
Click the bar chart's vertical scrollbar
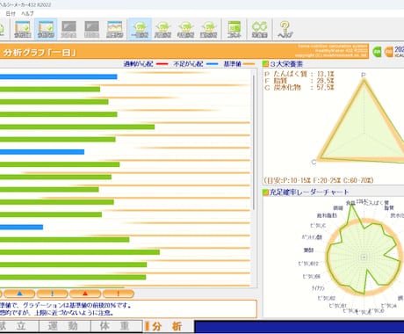[x=254, y=142]
